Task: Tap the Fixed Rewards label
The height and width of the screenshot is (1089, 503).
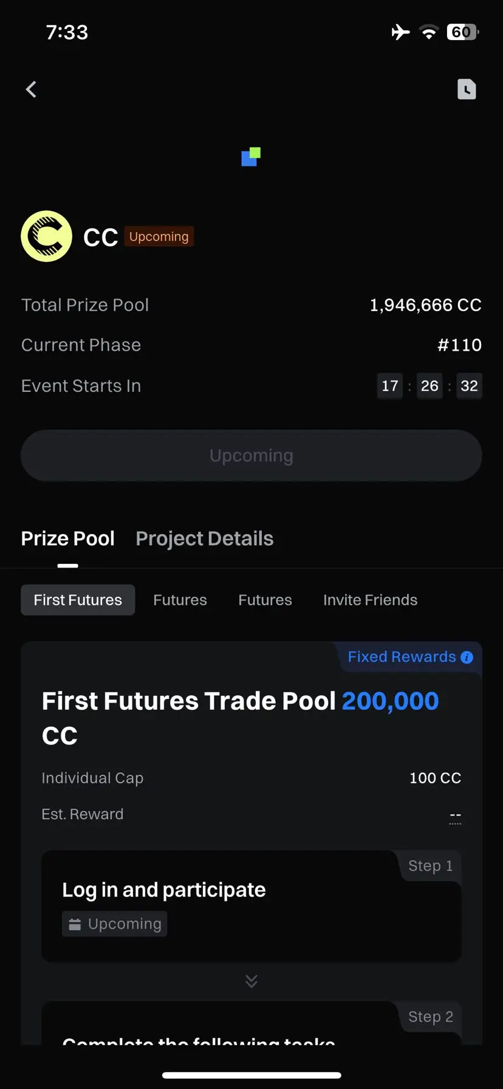Action: coord(402,657)
